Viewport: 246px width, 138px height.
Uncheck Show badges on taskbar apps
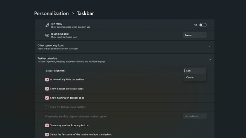point(47,89)
